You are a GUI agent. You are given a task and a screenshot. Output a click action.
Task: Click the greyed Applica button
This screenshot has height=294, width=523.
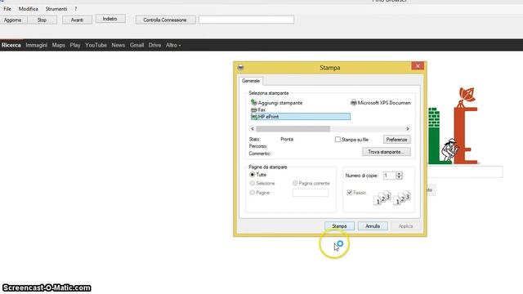click(405, 226)
